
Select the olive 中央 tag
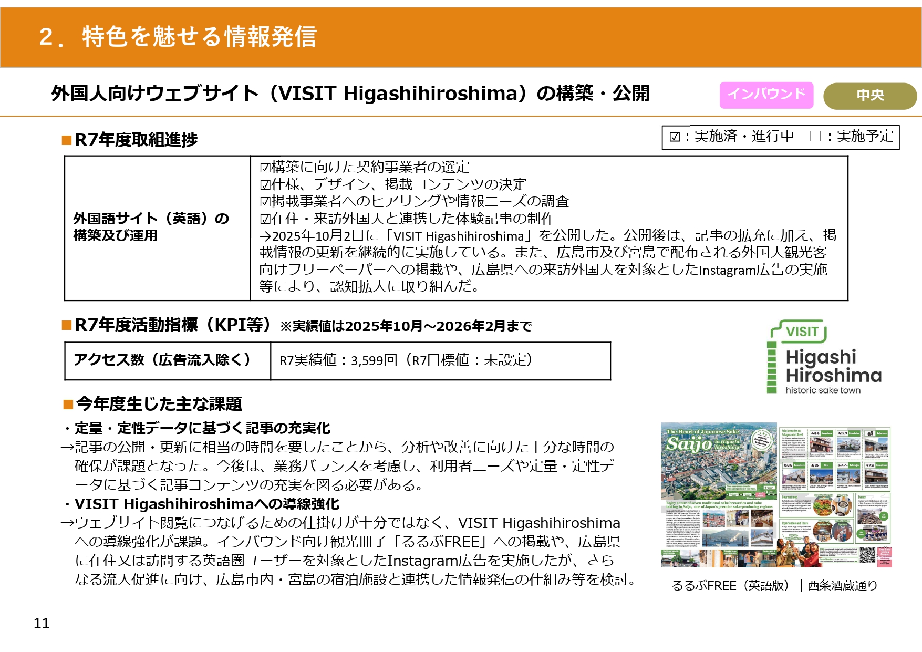click(x=869, y=96)
